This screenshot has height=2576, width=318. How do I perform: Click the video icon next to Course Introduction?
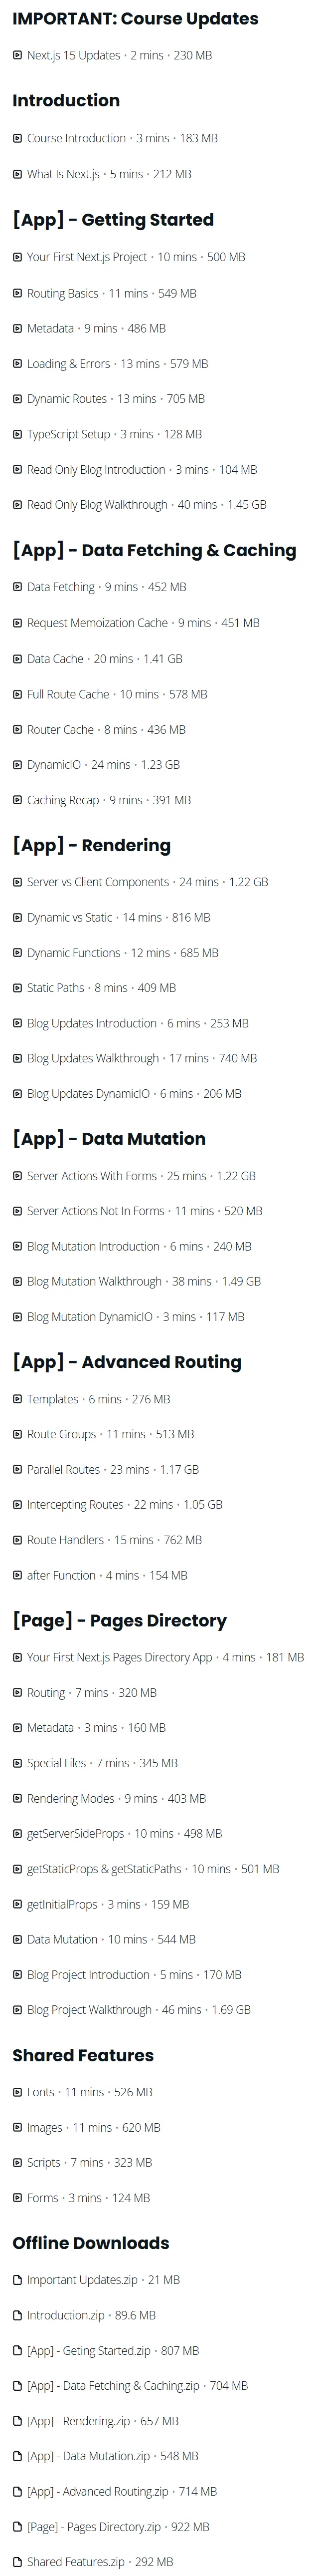(17, 138)
